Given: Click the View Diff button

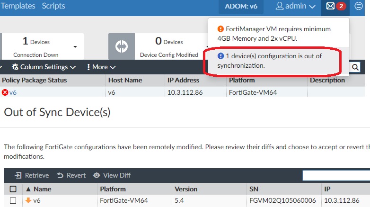Looking at the screenshot, I should pyautogui.click(x=112, y=175).
